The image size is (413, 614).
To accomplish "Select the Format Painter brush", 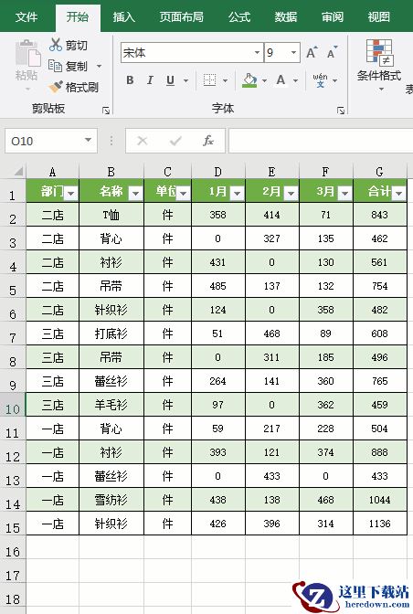I will (x=56, y=87).
